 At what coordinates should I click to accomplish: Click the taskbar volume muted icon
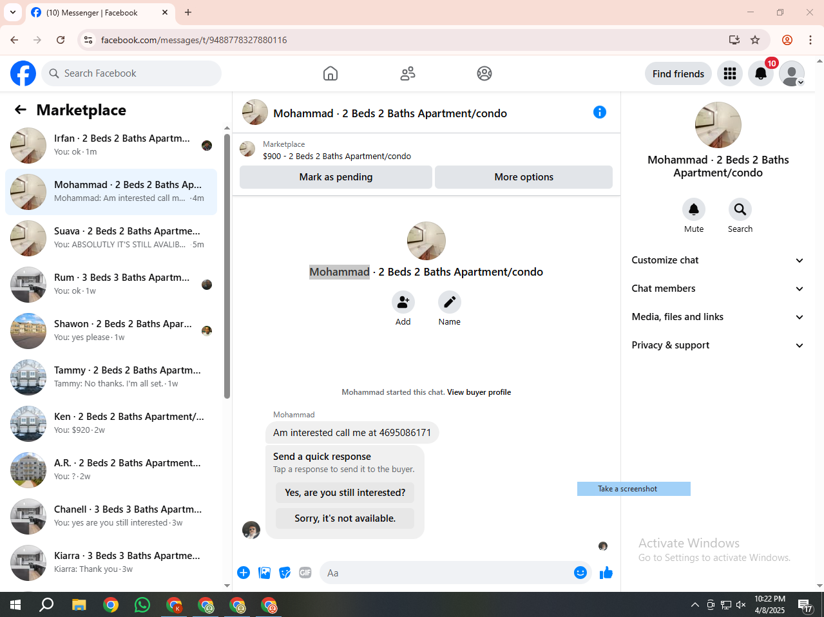pos(741,605)
